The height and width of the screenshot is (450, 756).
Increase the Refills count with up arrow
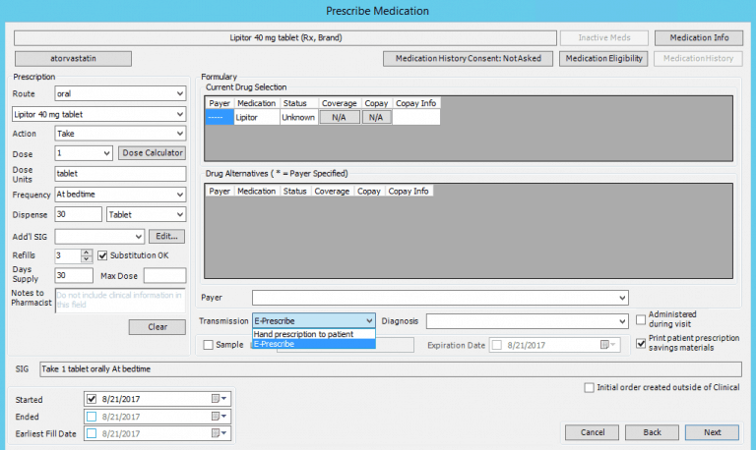(x=87, y=252)
